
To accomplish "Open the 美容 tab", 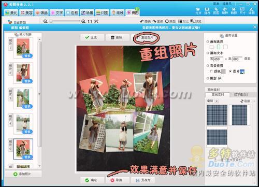I will tap(26, 12).
